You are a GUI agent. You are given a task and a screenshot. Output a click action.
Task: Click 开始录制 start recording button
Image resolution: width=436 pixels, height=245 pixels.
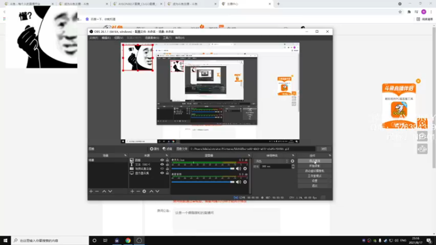point(314,166)
